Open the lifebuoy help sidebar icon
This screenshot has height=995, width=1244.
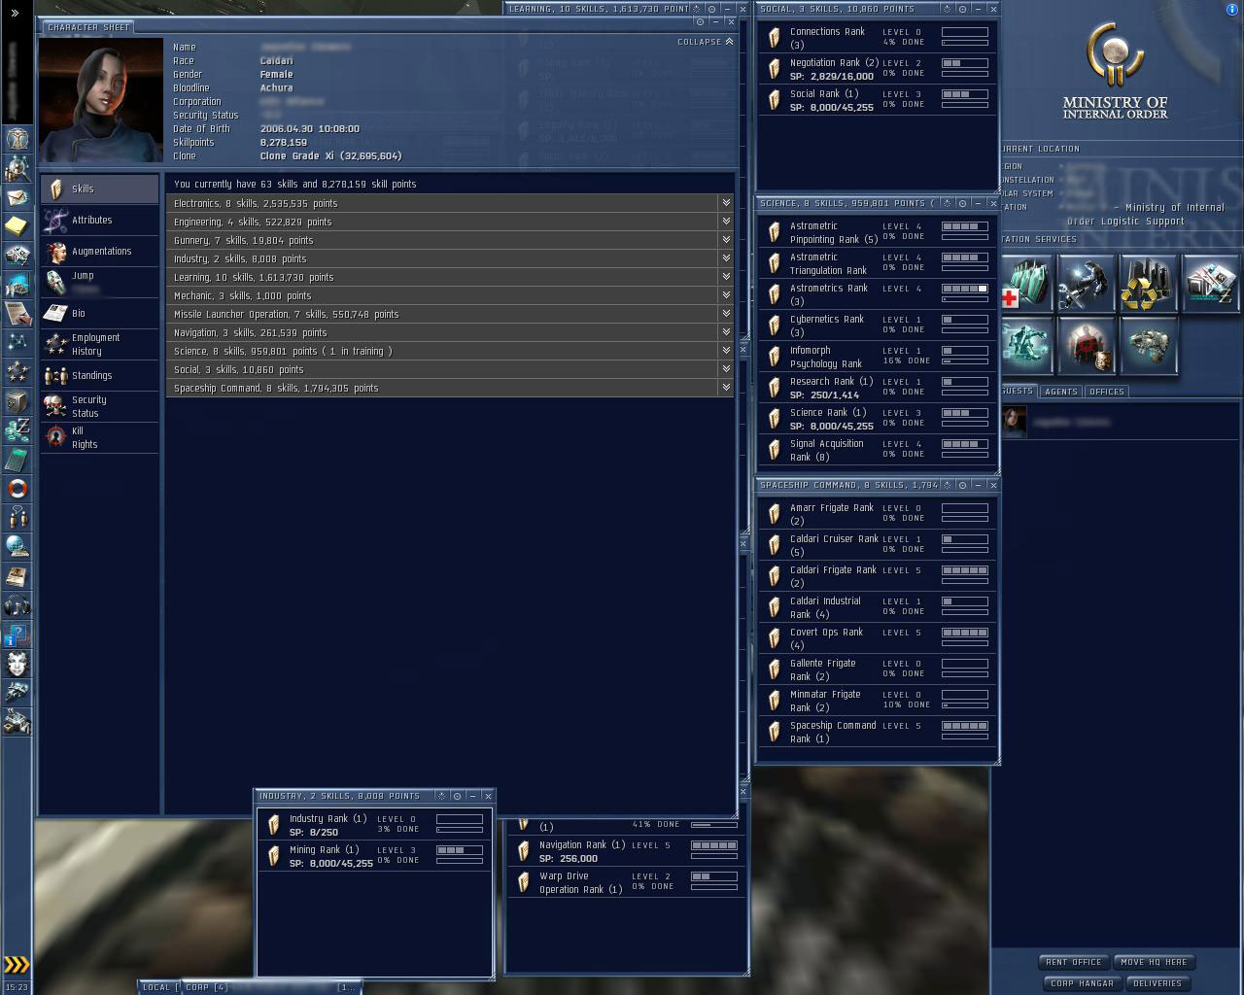(17, 488)
